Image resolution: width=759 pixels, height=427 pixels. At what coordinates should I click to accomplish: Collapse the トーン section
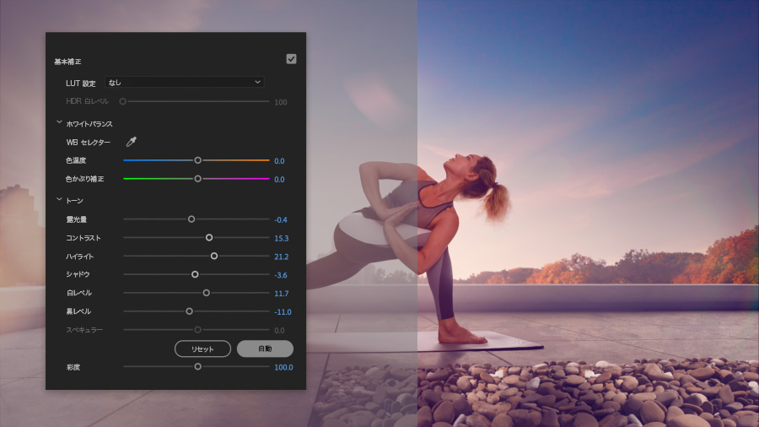click(x=59, y=199)
